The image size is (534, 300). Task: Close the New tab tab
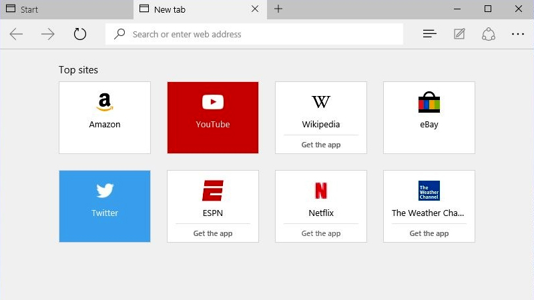pyautogui.click(x=255, y=9)
